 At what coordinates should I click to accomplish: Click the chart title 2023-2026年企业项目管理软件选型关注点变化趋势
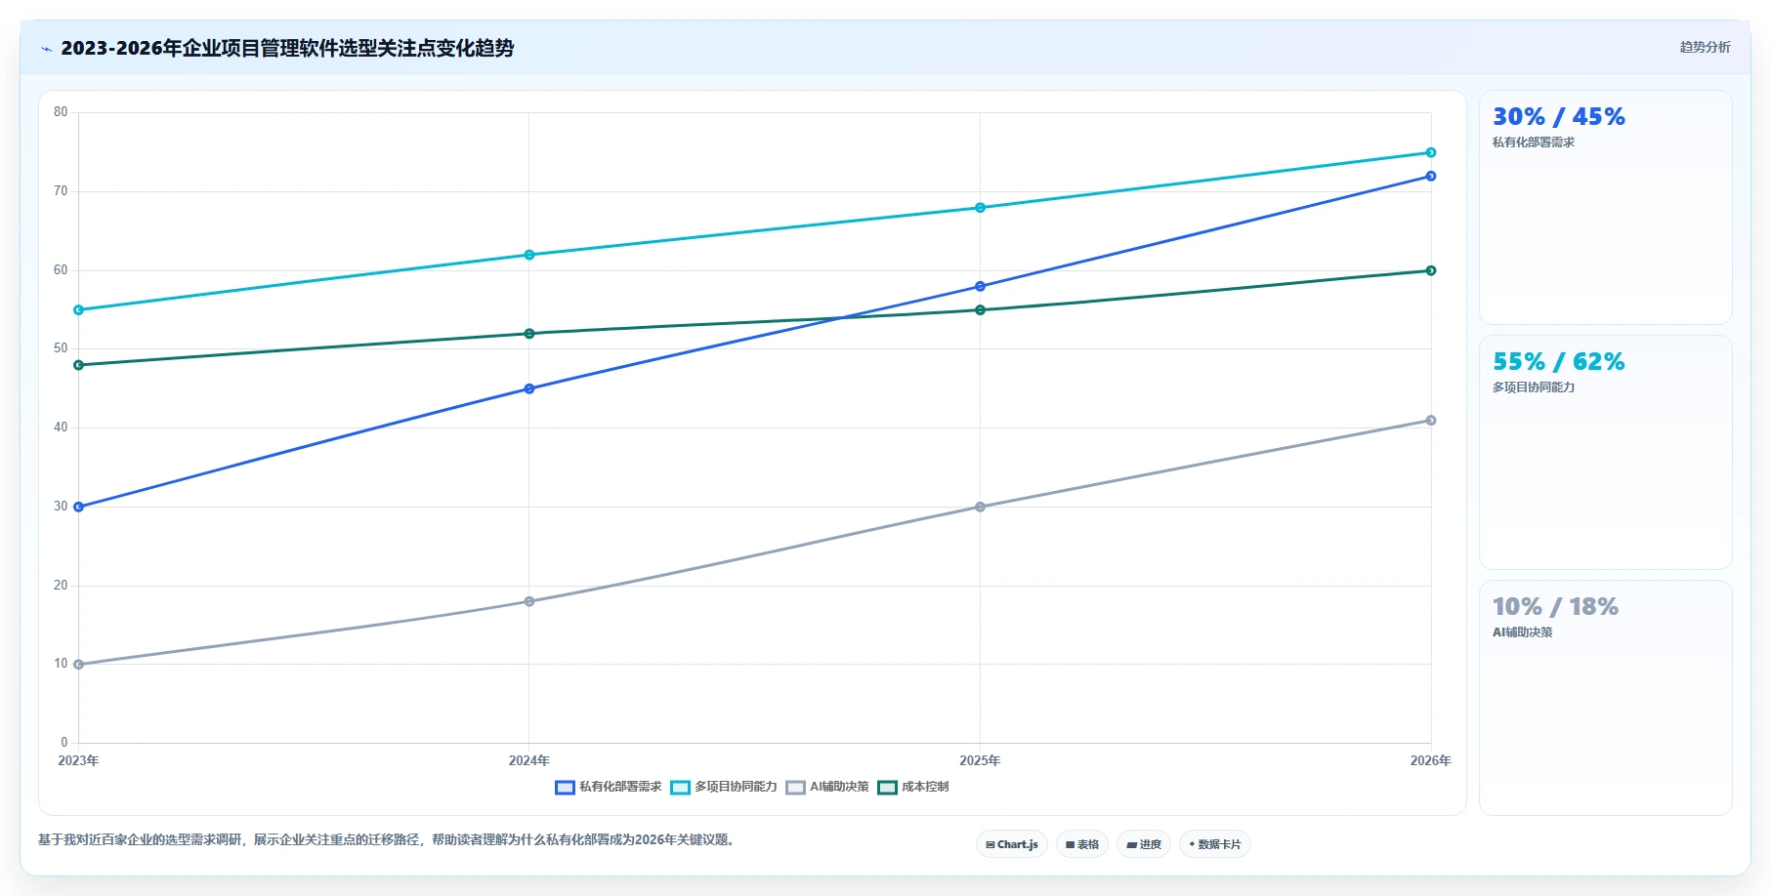287,48
